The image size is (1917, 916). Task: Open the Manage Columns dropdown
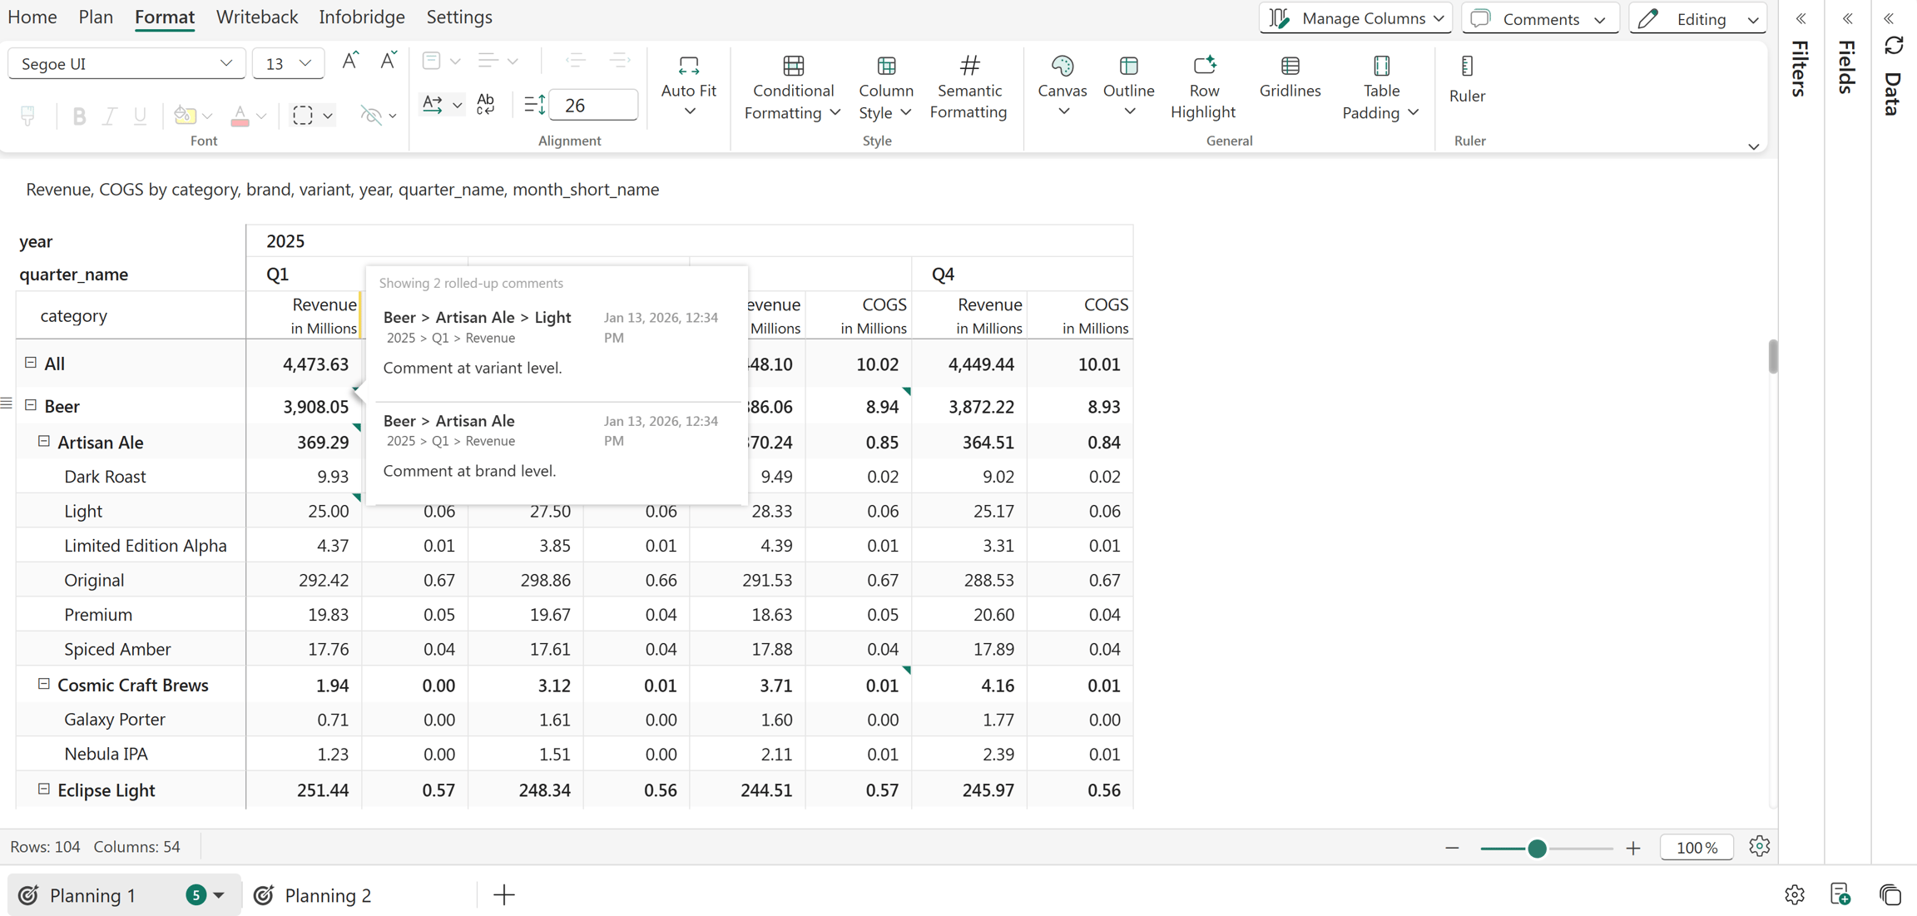pyautogui.click(x=1355, y=18)
